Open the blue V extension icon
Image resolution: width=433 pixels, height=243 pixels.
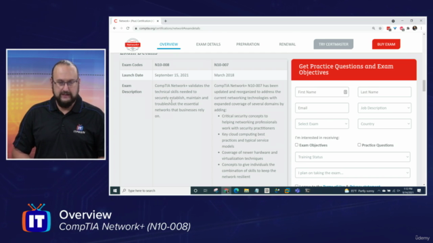coord(395,28)
